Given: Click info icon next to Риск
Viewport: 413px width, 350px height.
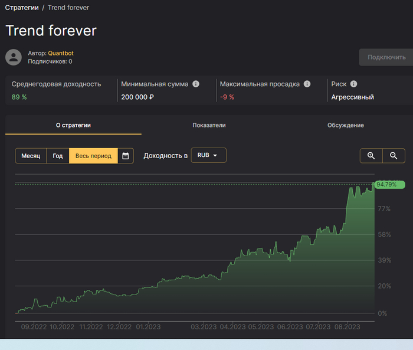Looking at the screenshot, I should click(x=353, y=84).
